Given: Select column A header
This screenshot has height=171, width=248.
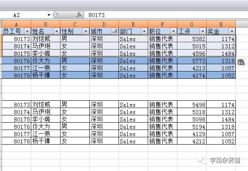Looking at the screenshot, I should coord(17,24).
